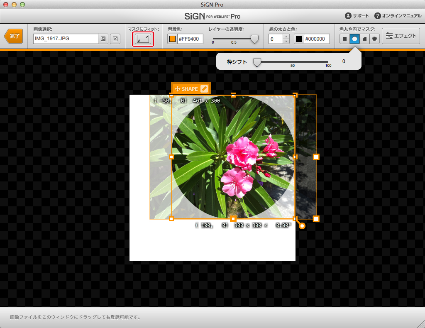Click the 枠シフト slider handle
Image resolution: width=425 pixels, height=328 pixels.
(257, 62)
